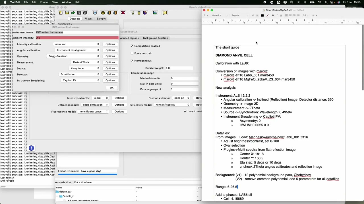Viewport: 364px width, 204px height.
Task: Click Options for Instrument Broadening
Action: (110, 80)
